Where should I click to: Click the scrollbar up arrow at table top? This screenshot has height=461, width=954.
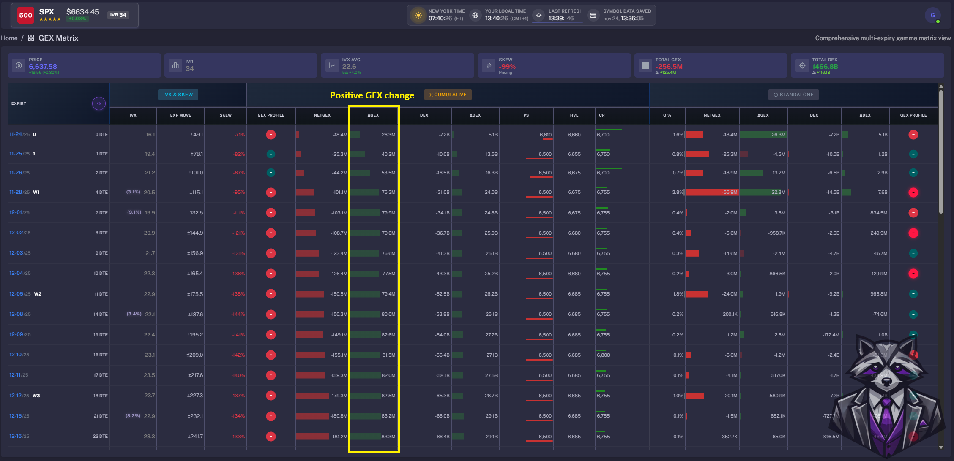(941, 87)
